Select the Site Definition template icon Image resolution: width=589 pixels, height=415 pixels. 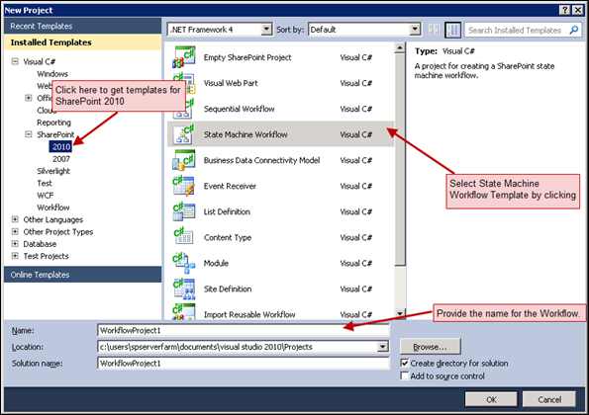[184, 289]
